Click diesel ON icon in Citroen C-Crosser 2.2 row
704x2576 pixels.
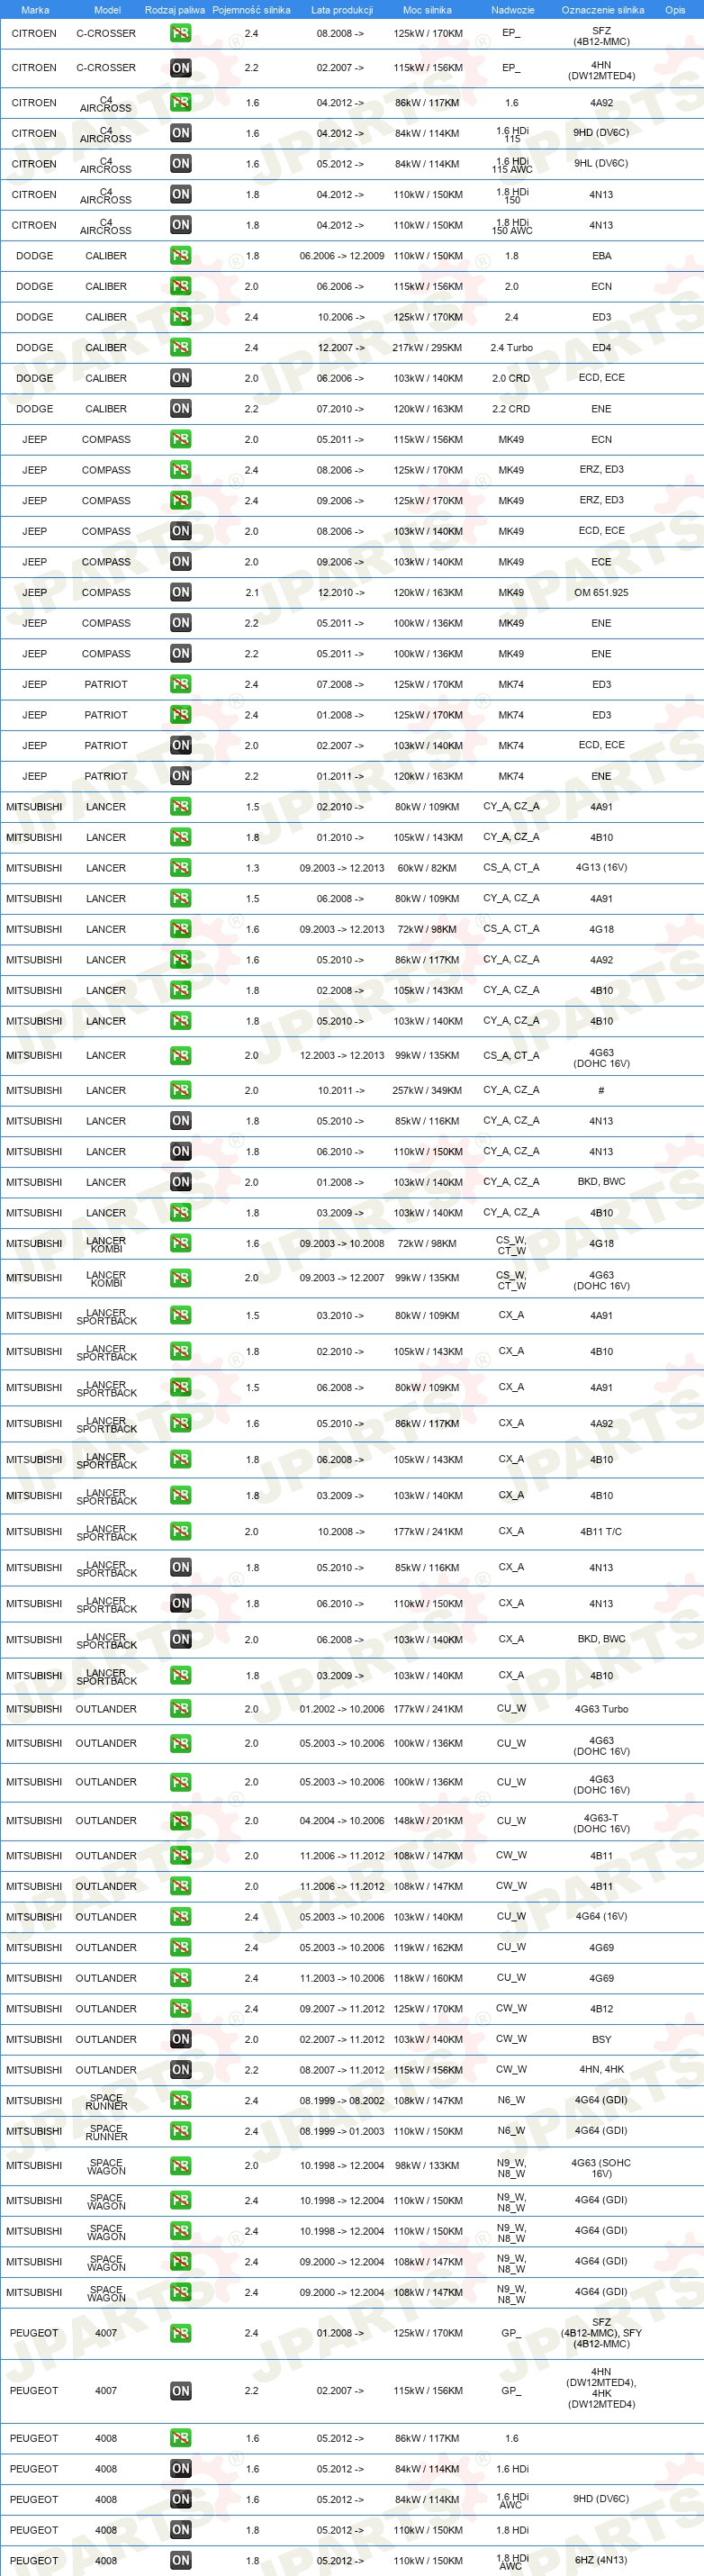pyautogui.click(x=180, y=68)
